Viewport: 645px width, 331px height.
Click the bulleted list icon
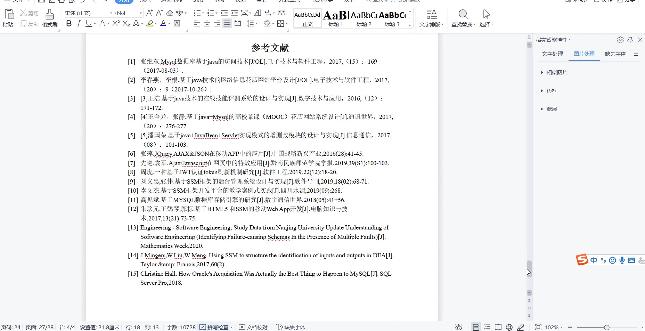pos(197,13)
